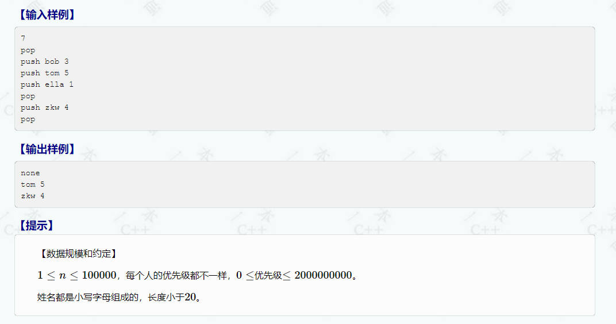
Task: Click the 【输入样例】 heading
Action: pos(47,15)
